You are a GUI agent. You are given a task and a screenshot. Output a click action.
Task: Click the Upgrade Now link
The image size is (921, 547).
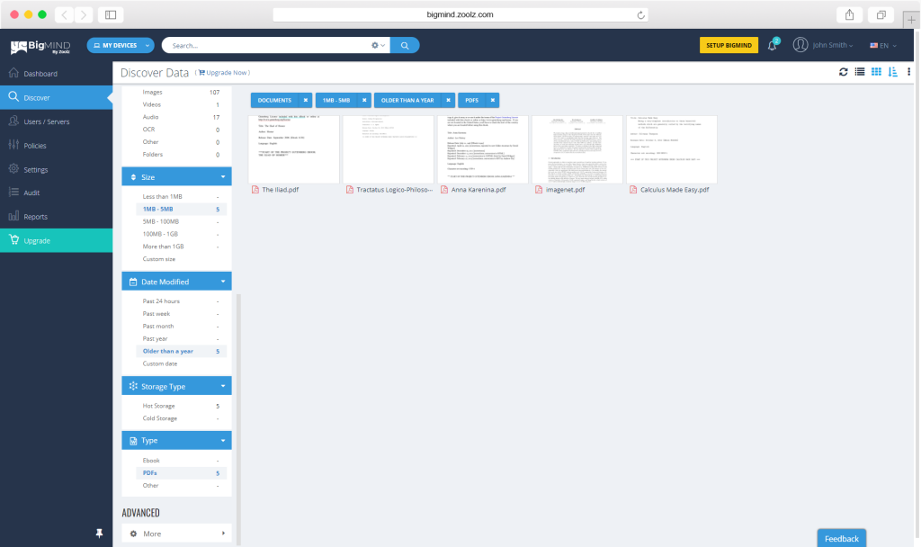point(224,73)
